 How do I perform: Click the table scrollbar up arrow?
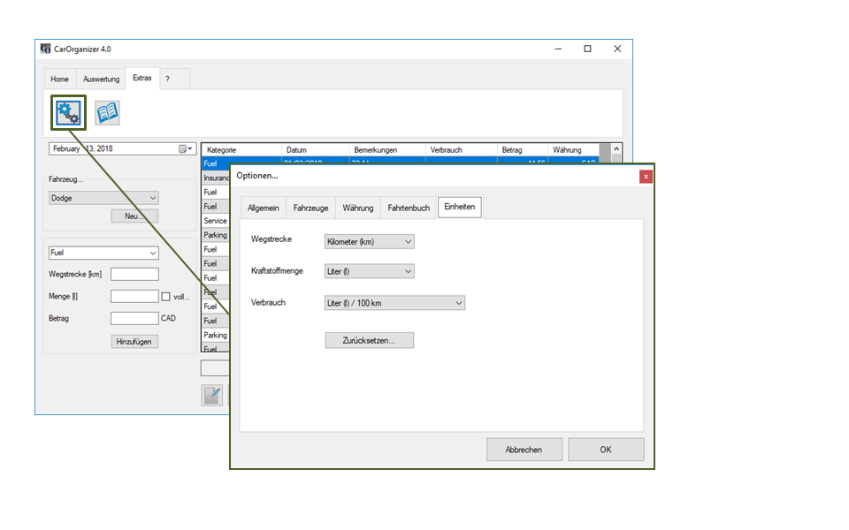(616, 149)
